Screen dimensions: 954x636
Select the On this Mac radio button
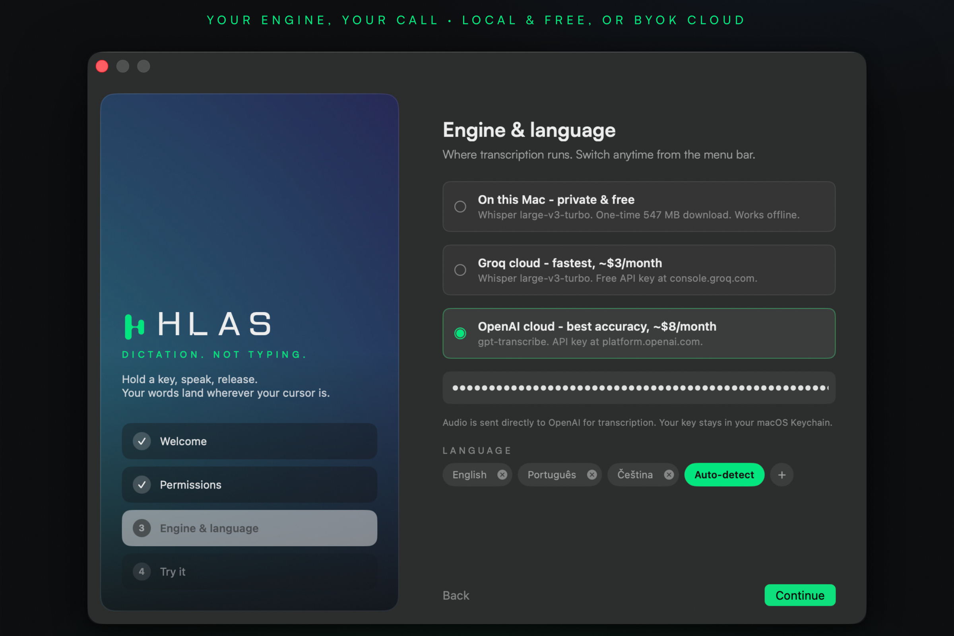pyautogui.click(x=460, y=207)
